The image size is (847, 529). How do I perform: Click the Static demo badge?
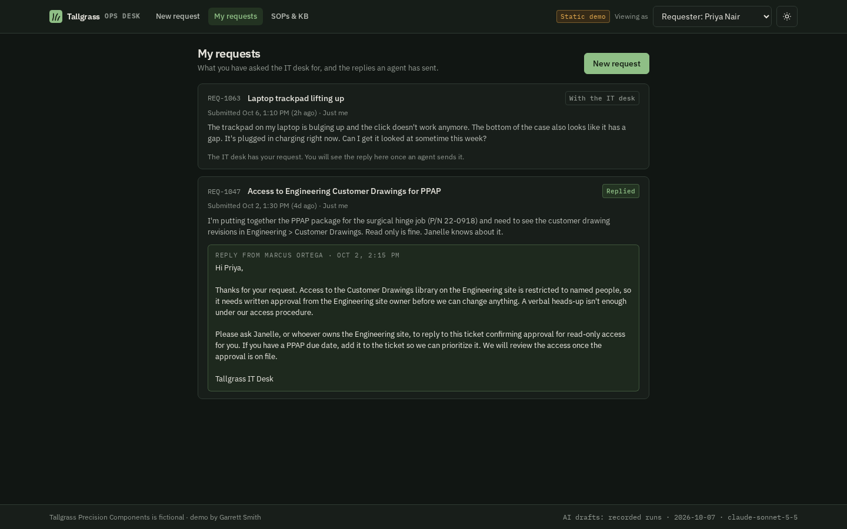pyautogui.click(x=583, y=16)
